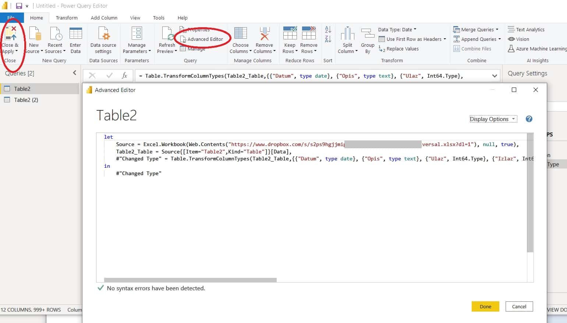This screenshot has height=323, width=567.
Task: Open the Append Queries dropdown arrow
Action: pos(499,39)
